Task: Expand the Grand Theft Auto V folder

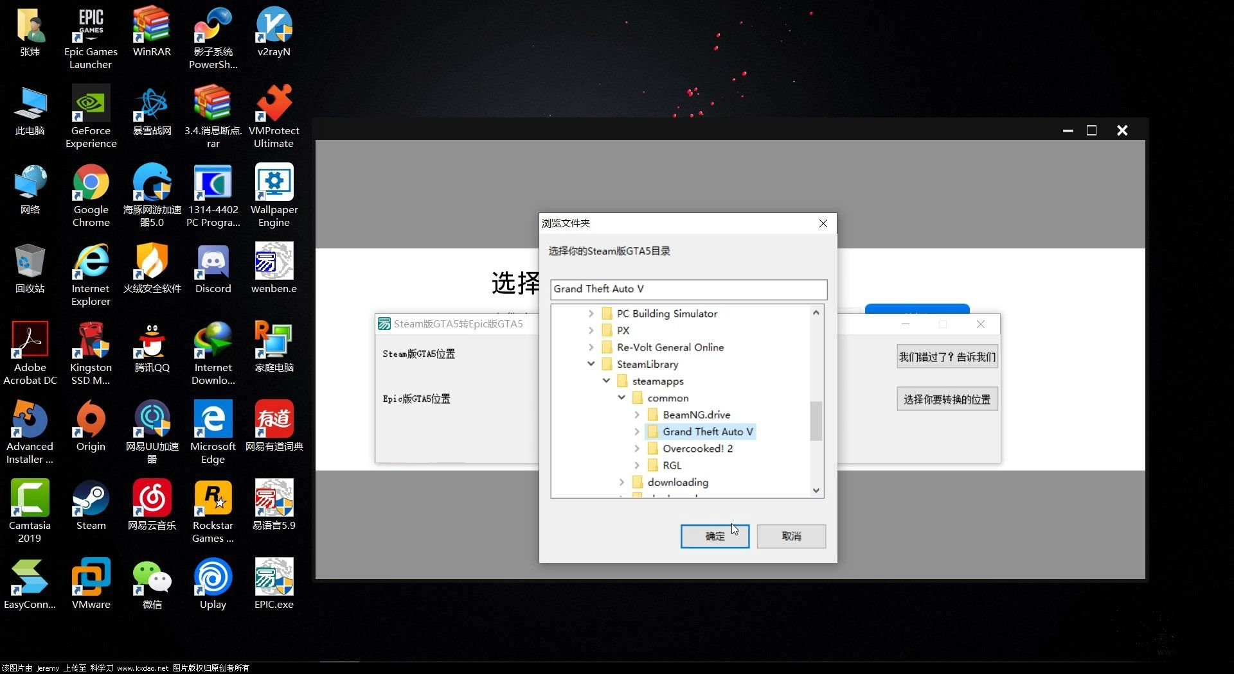Action: pyautogui.click(x=637, y=431)
